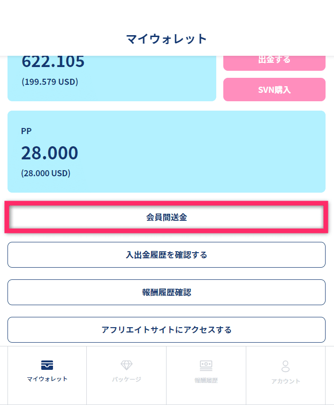
Task: Click the 622.105 balance amount
Action: 53,61
